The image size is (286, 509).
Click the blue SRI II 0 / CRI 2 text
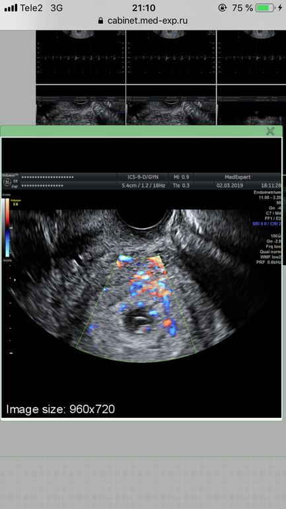[267, 224]
